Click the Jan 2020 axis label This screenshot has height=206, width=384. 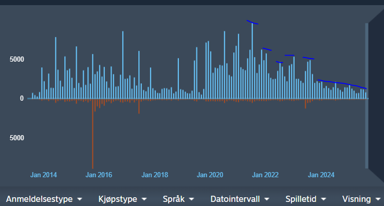(210, 175)
